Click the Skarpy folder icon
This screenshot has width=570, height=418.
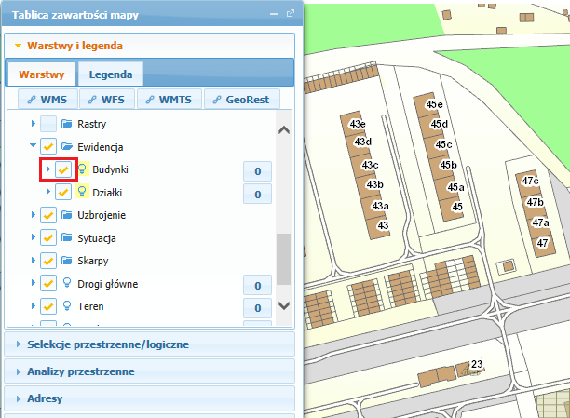pos(66,261)
